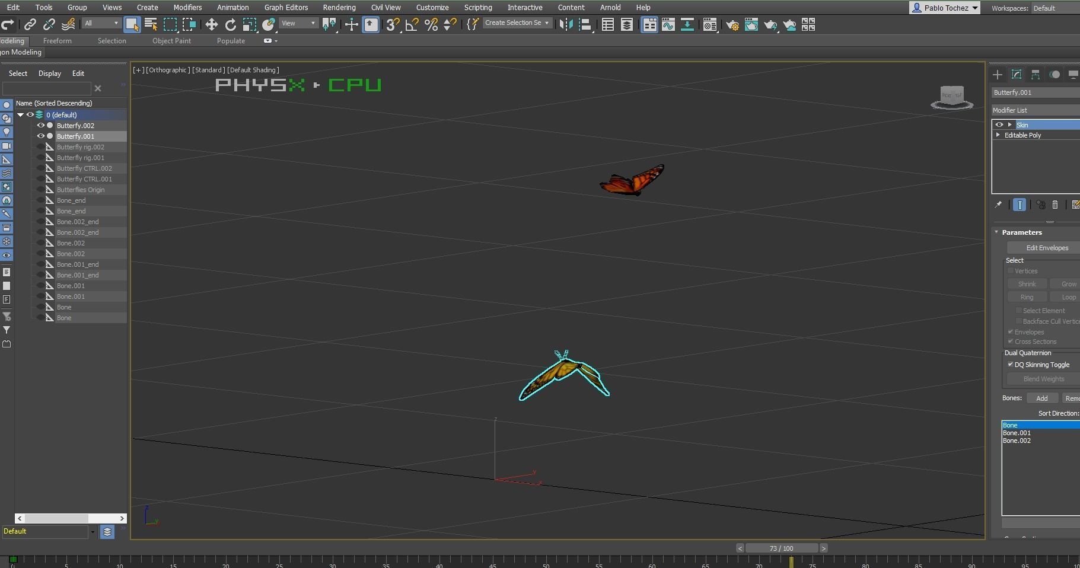
Task: Open the reference coordinate View dropdown
Action: pyautogui.click(x=298, y=23)
